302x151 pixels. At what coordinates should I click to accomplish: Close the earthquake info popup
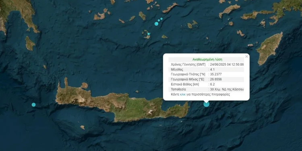[246, 56]
